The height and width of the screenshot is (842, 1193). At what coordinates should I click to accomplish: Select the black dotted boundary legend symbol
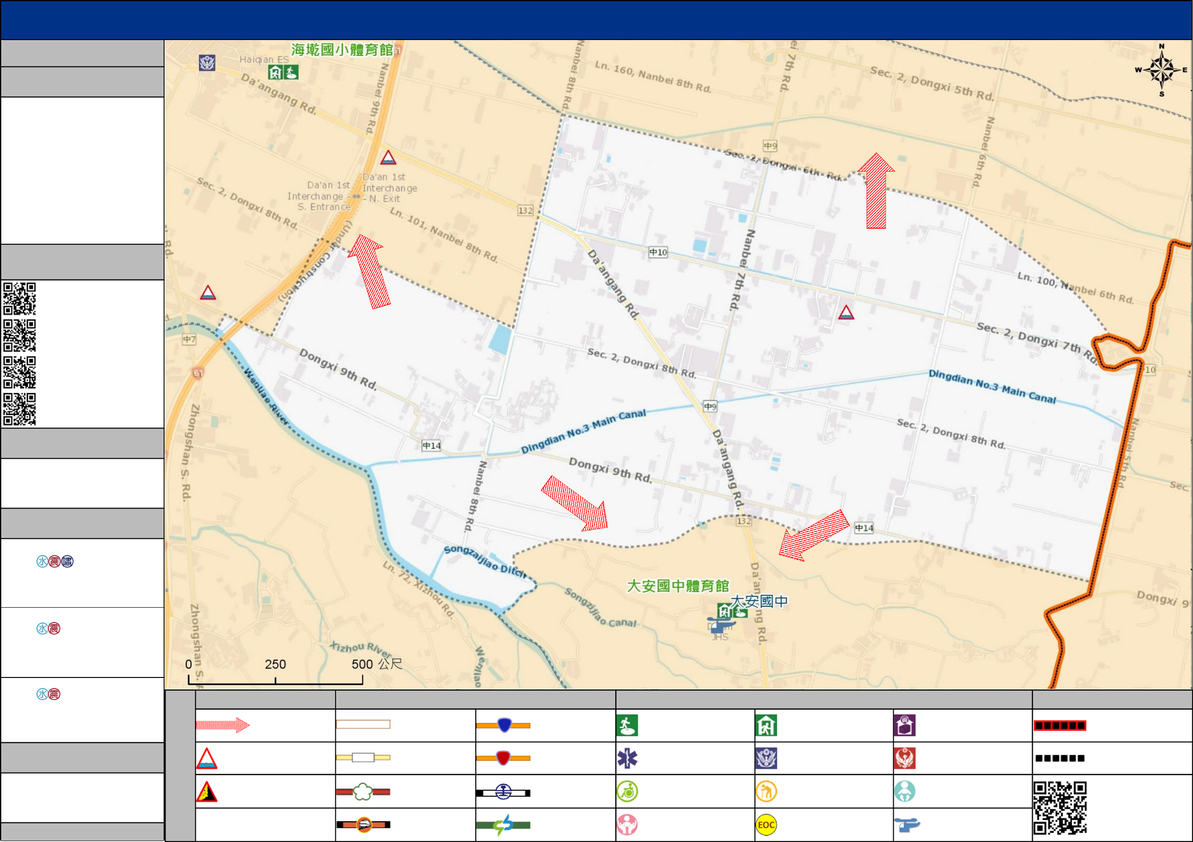click(x=1060, y=759)
